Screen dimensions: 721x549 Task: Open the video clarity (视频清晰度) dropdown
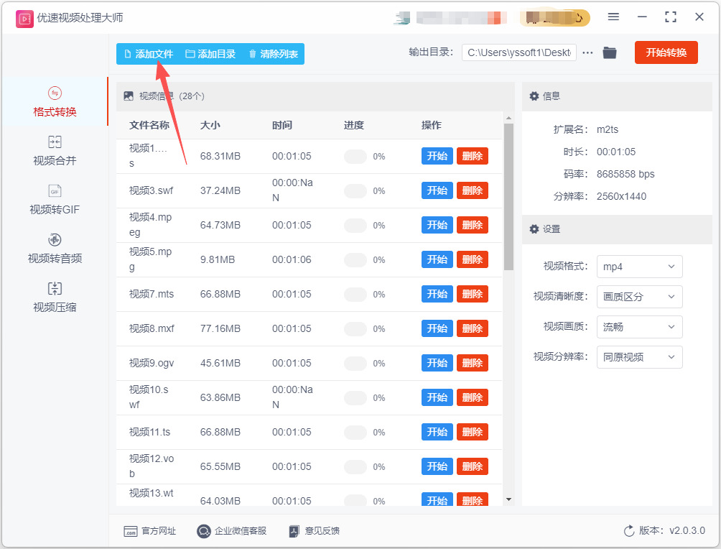(639, 297)
